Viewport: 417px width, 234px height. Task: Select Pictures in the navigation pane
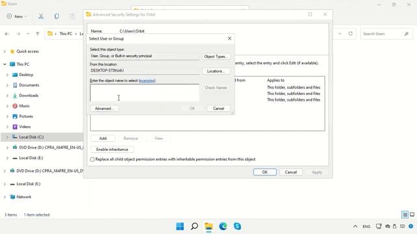click(x=26, y=116)
